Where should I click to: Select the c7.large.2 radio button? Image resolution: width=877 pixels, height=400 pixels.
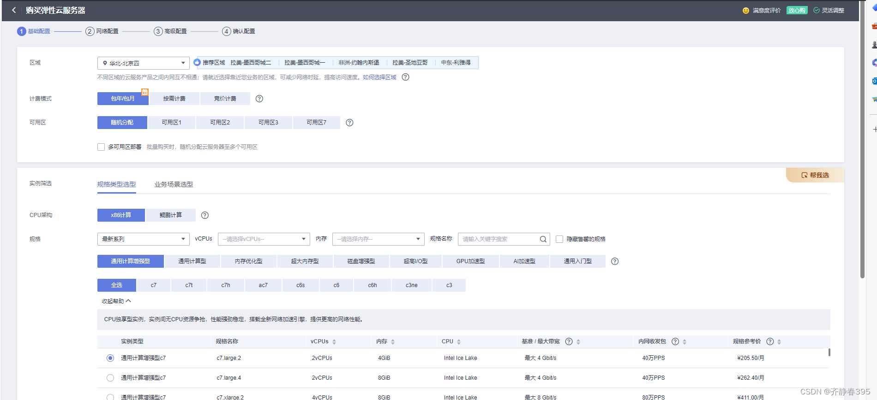point(110,358)
